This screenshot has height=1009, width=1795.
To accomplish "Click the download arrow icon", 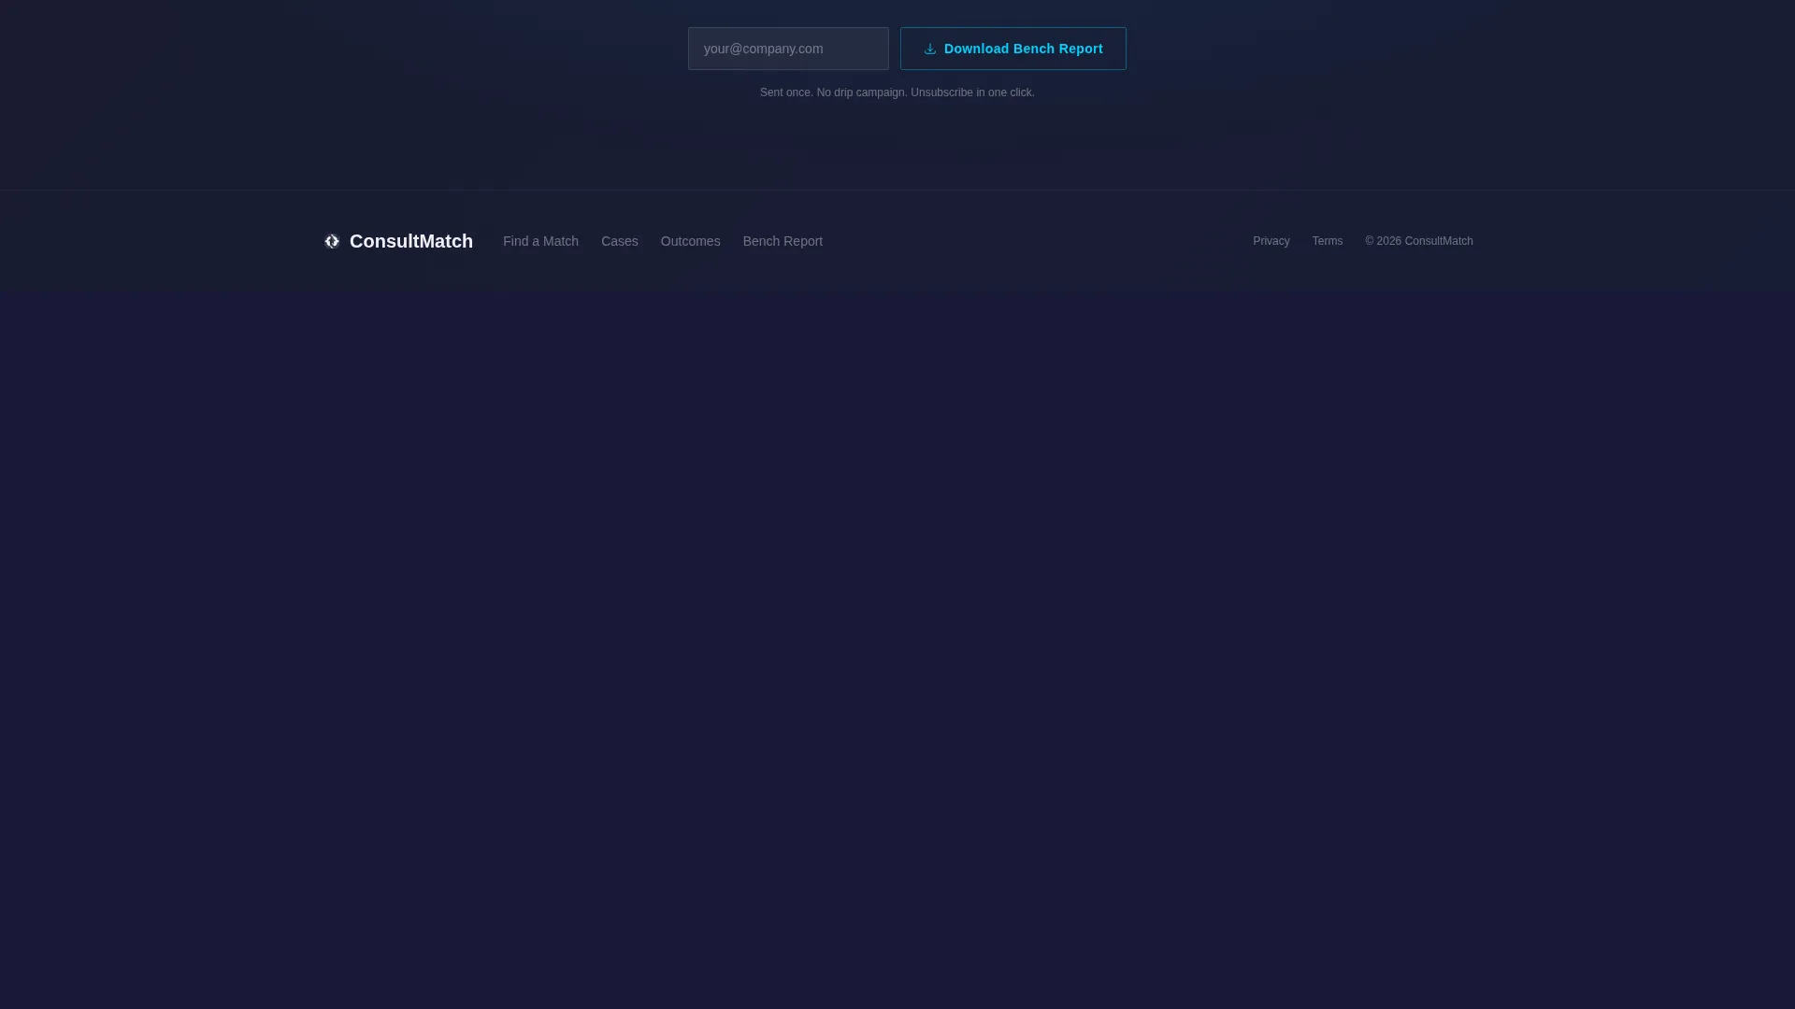I will point(930,49).
